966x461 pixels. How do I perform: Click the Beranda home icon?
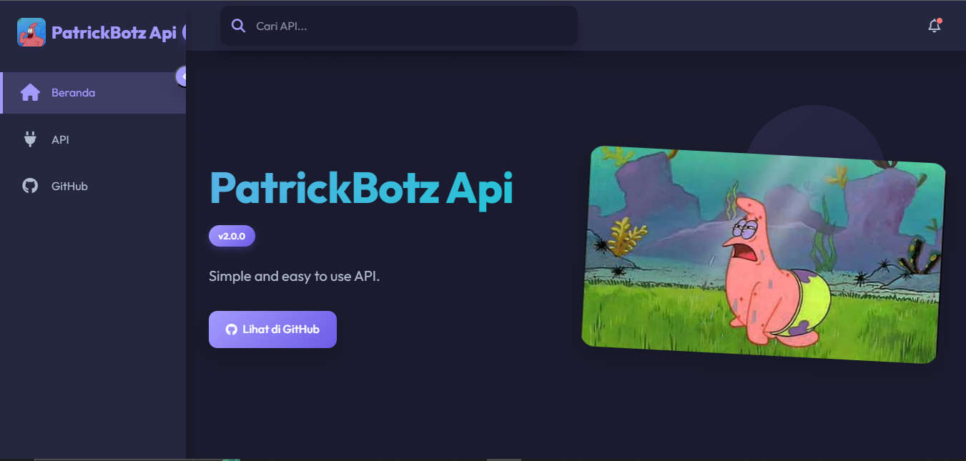[30, 93]
